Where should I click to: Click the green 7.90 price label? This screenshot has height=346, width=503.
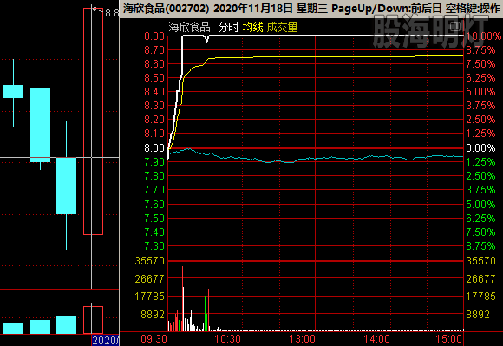click(x=154, y=162)
